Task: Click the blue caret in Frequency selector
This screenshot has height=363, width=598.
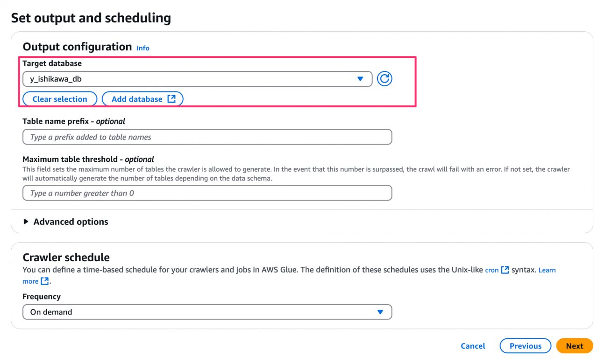Action: [380, 312]
